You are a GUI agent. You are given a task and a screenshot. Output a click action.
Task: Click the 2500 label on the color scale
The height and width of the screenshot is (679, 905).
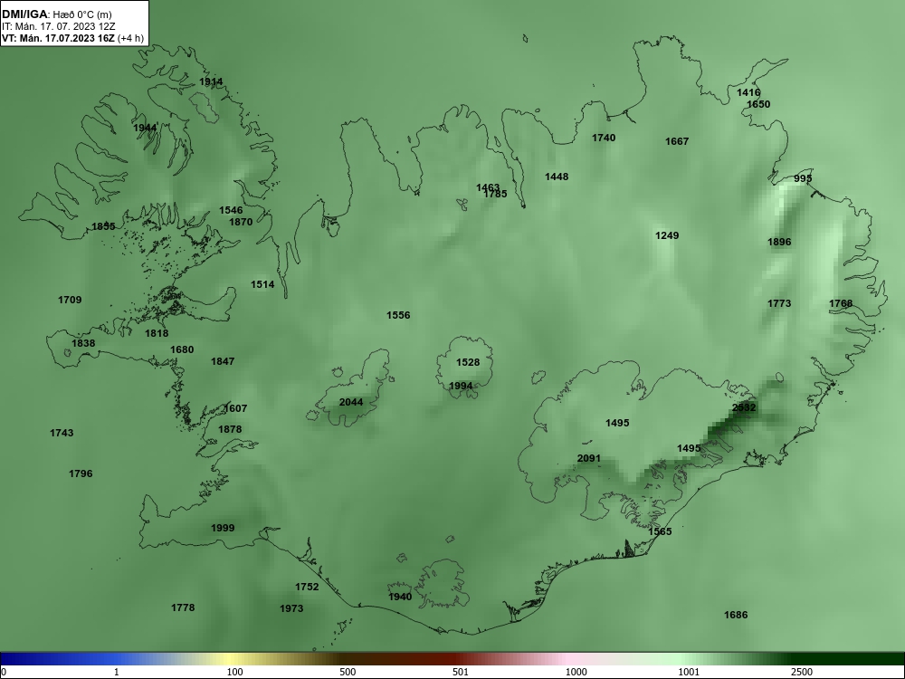(x=802, y=672)
